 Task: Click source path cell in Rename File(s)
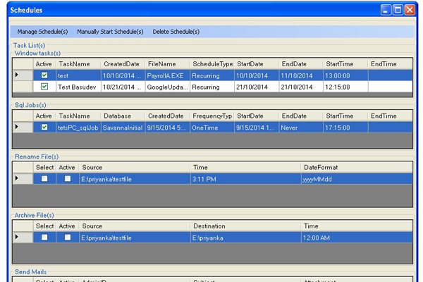click(135, 179)
